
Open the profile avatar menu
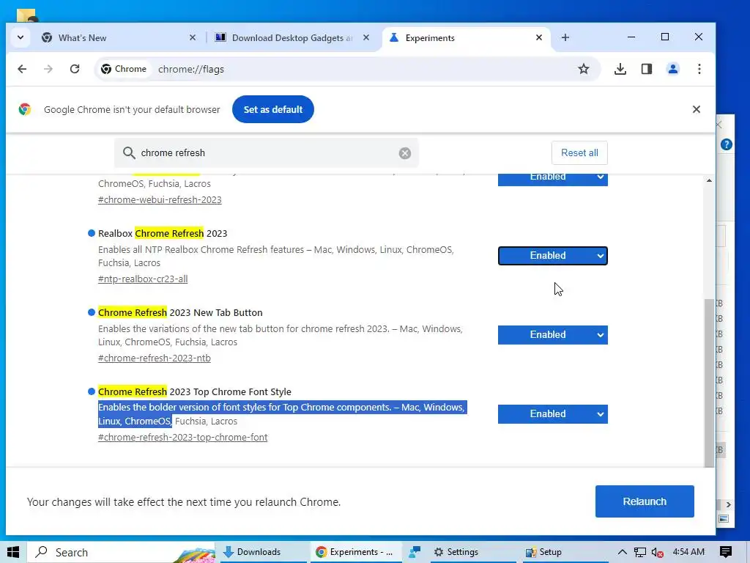pyautogui.click(x=673, y=69)
